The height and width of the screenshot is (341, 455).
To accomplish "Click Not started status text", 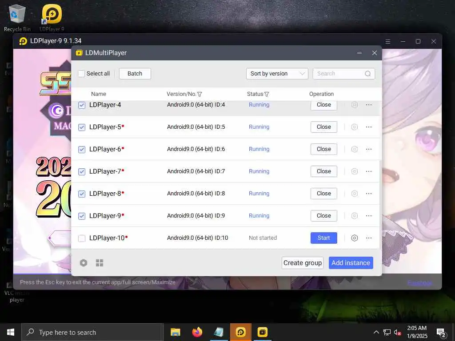I will (x=263, y=238).
